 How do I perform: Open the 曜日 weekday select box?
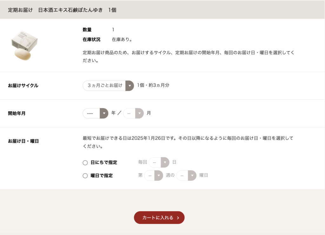(186, 176)
